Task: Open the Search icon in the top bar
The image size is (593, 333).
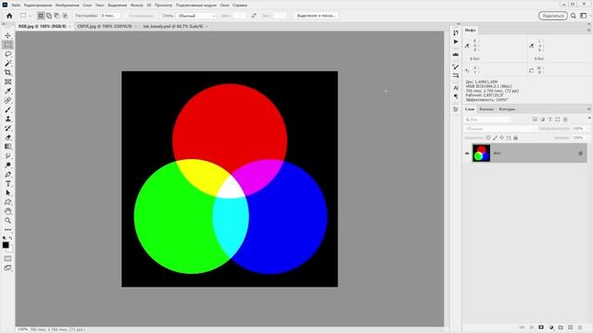Action: (x=574, y=16)
